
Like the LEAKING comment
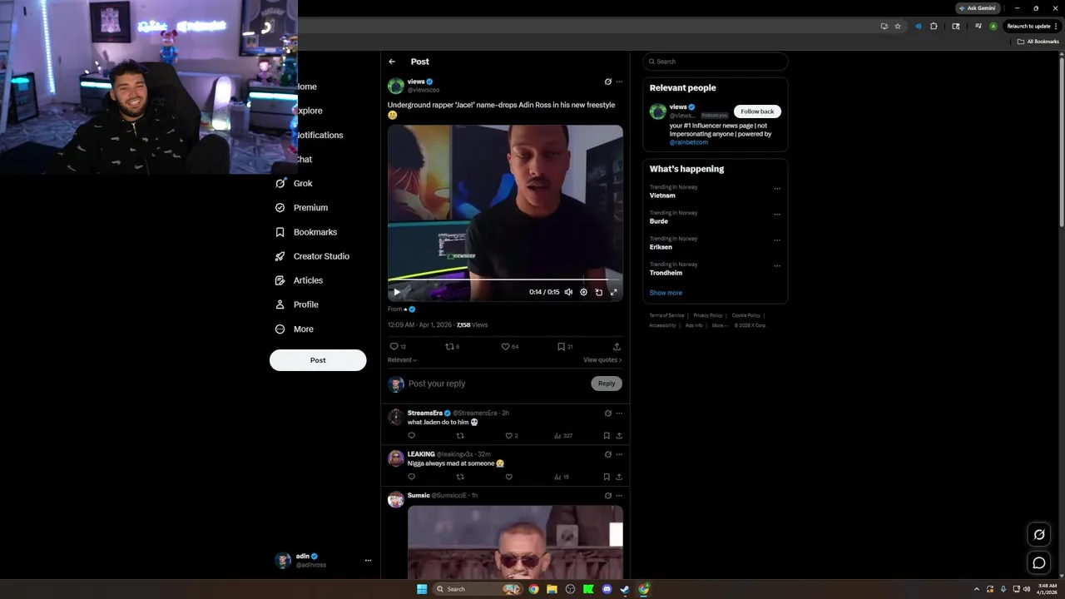click(508, 477)
